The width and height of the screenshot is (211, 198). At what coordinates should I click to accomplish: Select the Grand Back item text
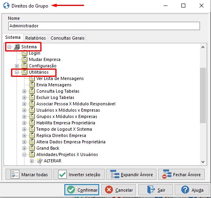pyautogui.click(x=48, y=148)
